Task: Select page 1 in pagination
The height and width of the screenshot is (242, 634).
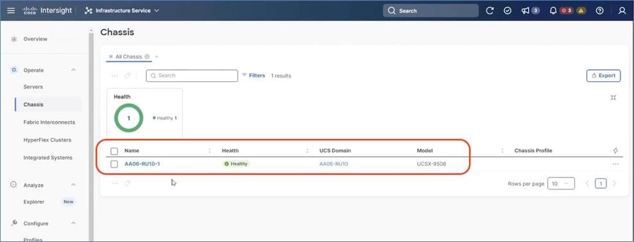Action: tap(601, 184)
